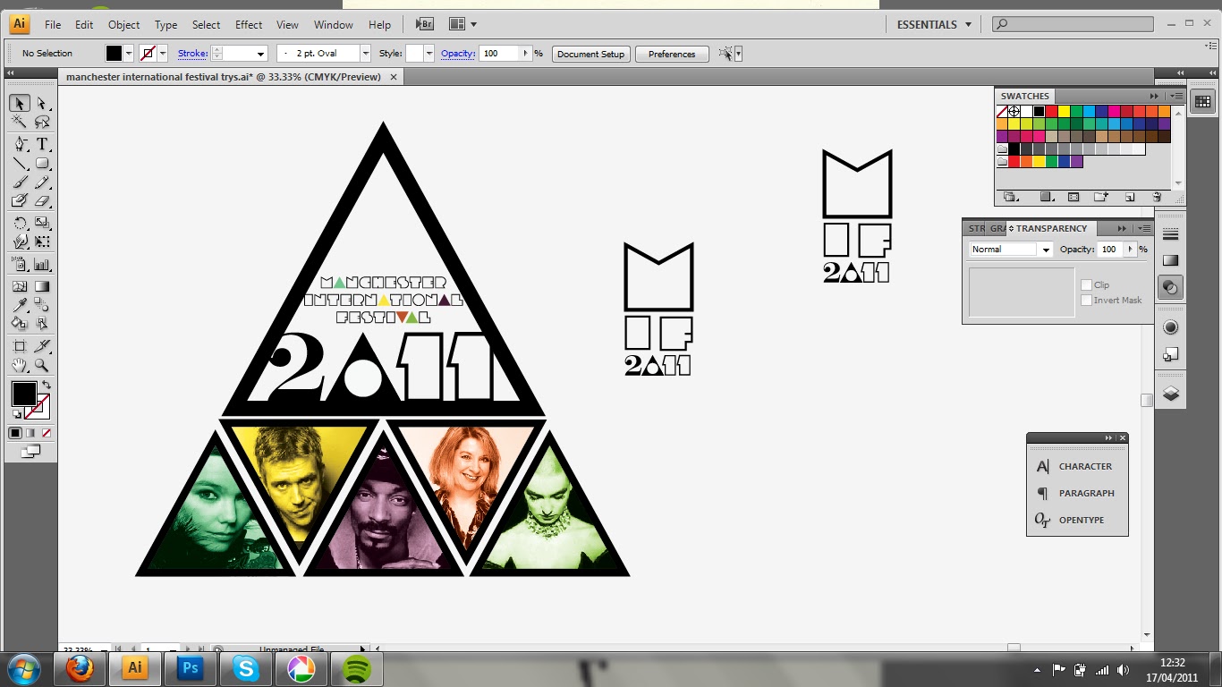Open the stroke color dropdown in control bar
The height and width of the screenshot is (687, 1222).
(162, 54)
